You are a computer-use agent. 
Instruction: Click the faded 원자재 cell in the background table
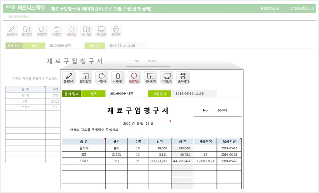tap(25, 96)
